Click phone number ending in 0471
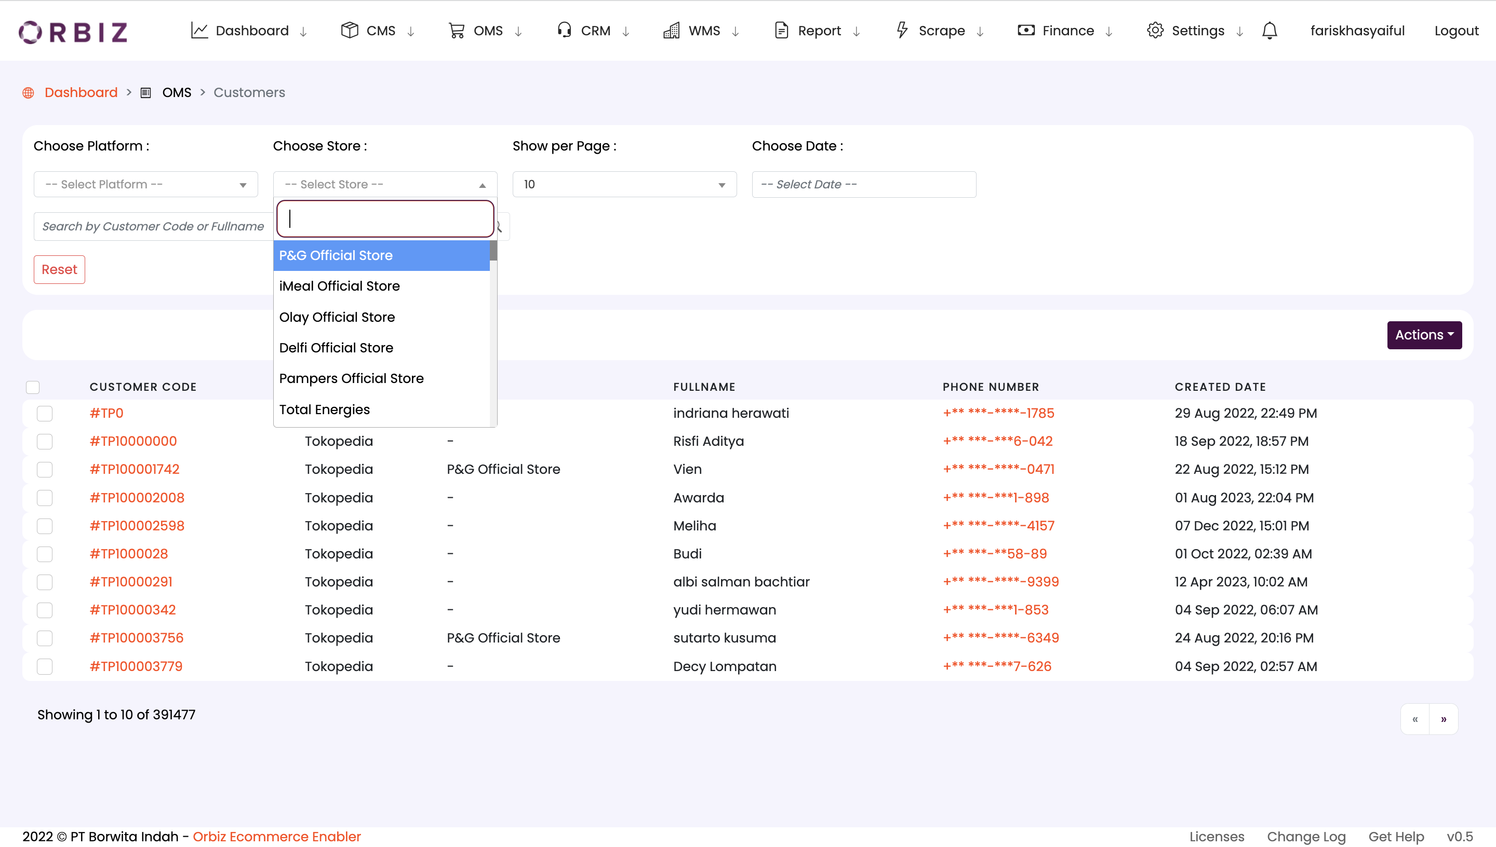This screenshot has height=847, width=1496. [x=998, y=470]
